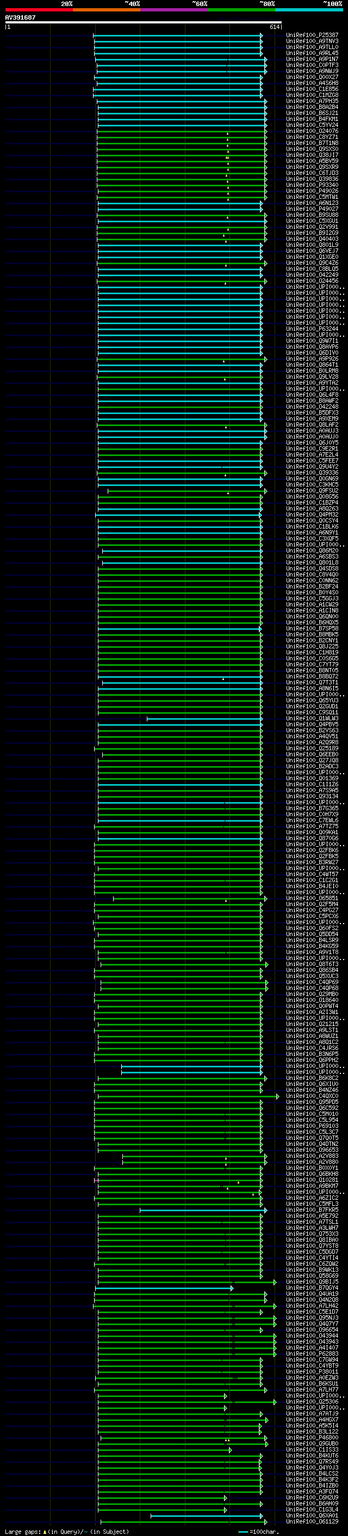Select hit label UniRef100_P46800
This screenshot has height=1536, width=348.
312,1437
